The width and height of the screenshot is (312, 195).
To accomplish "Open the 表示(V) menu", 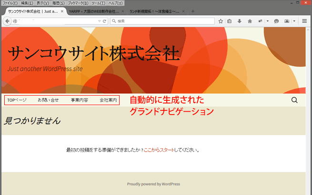I will [42, 3].
